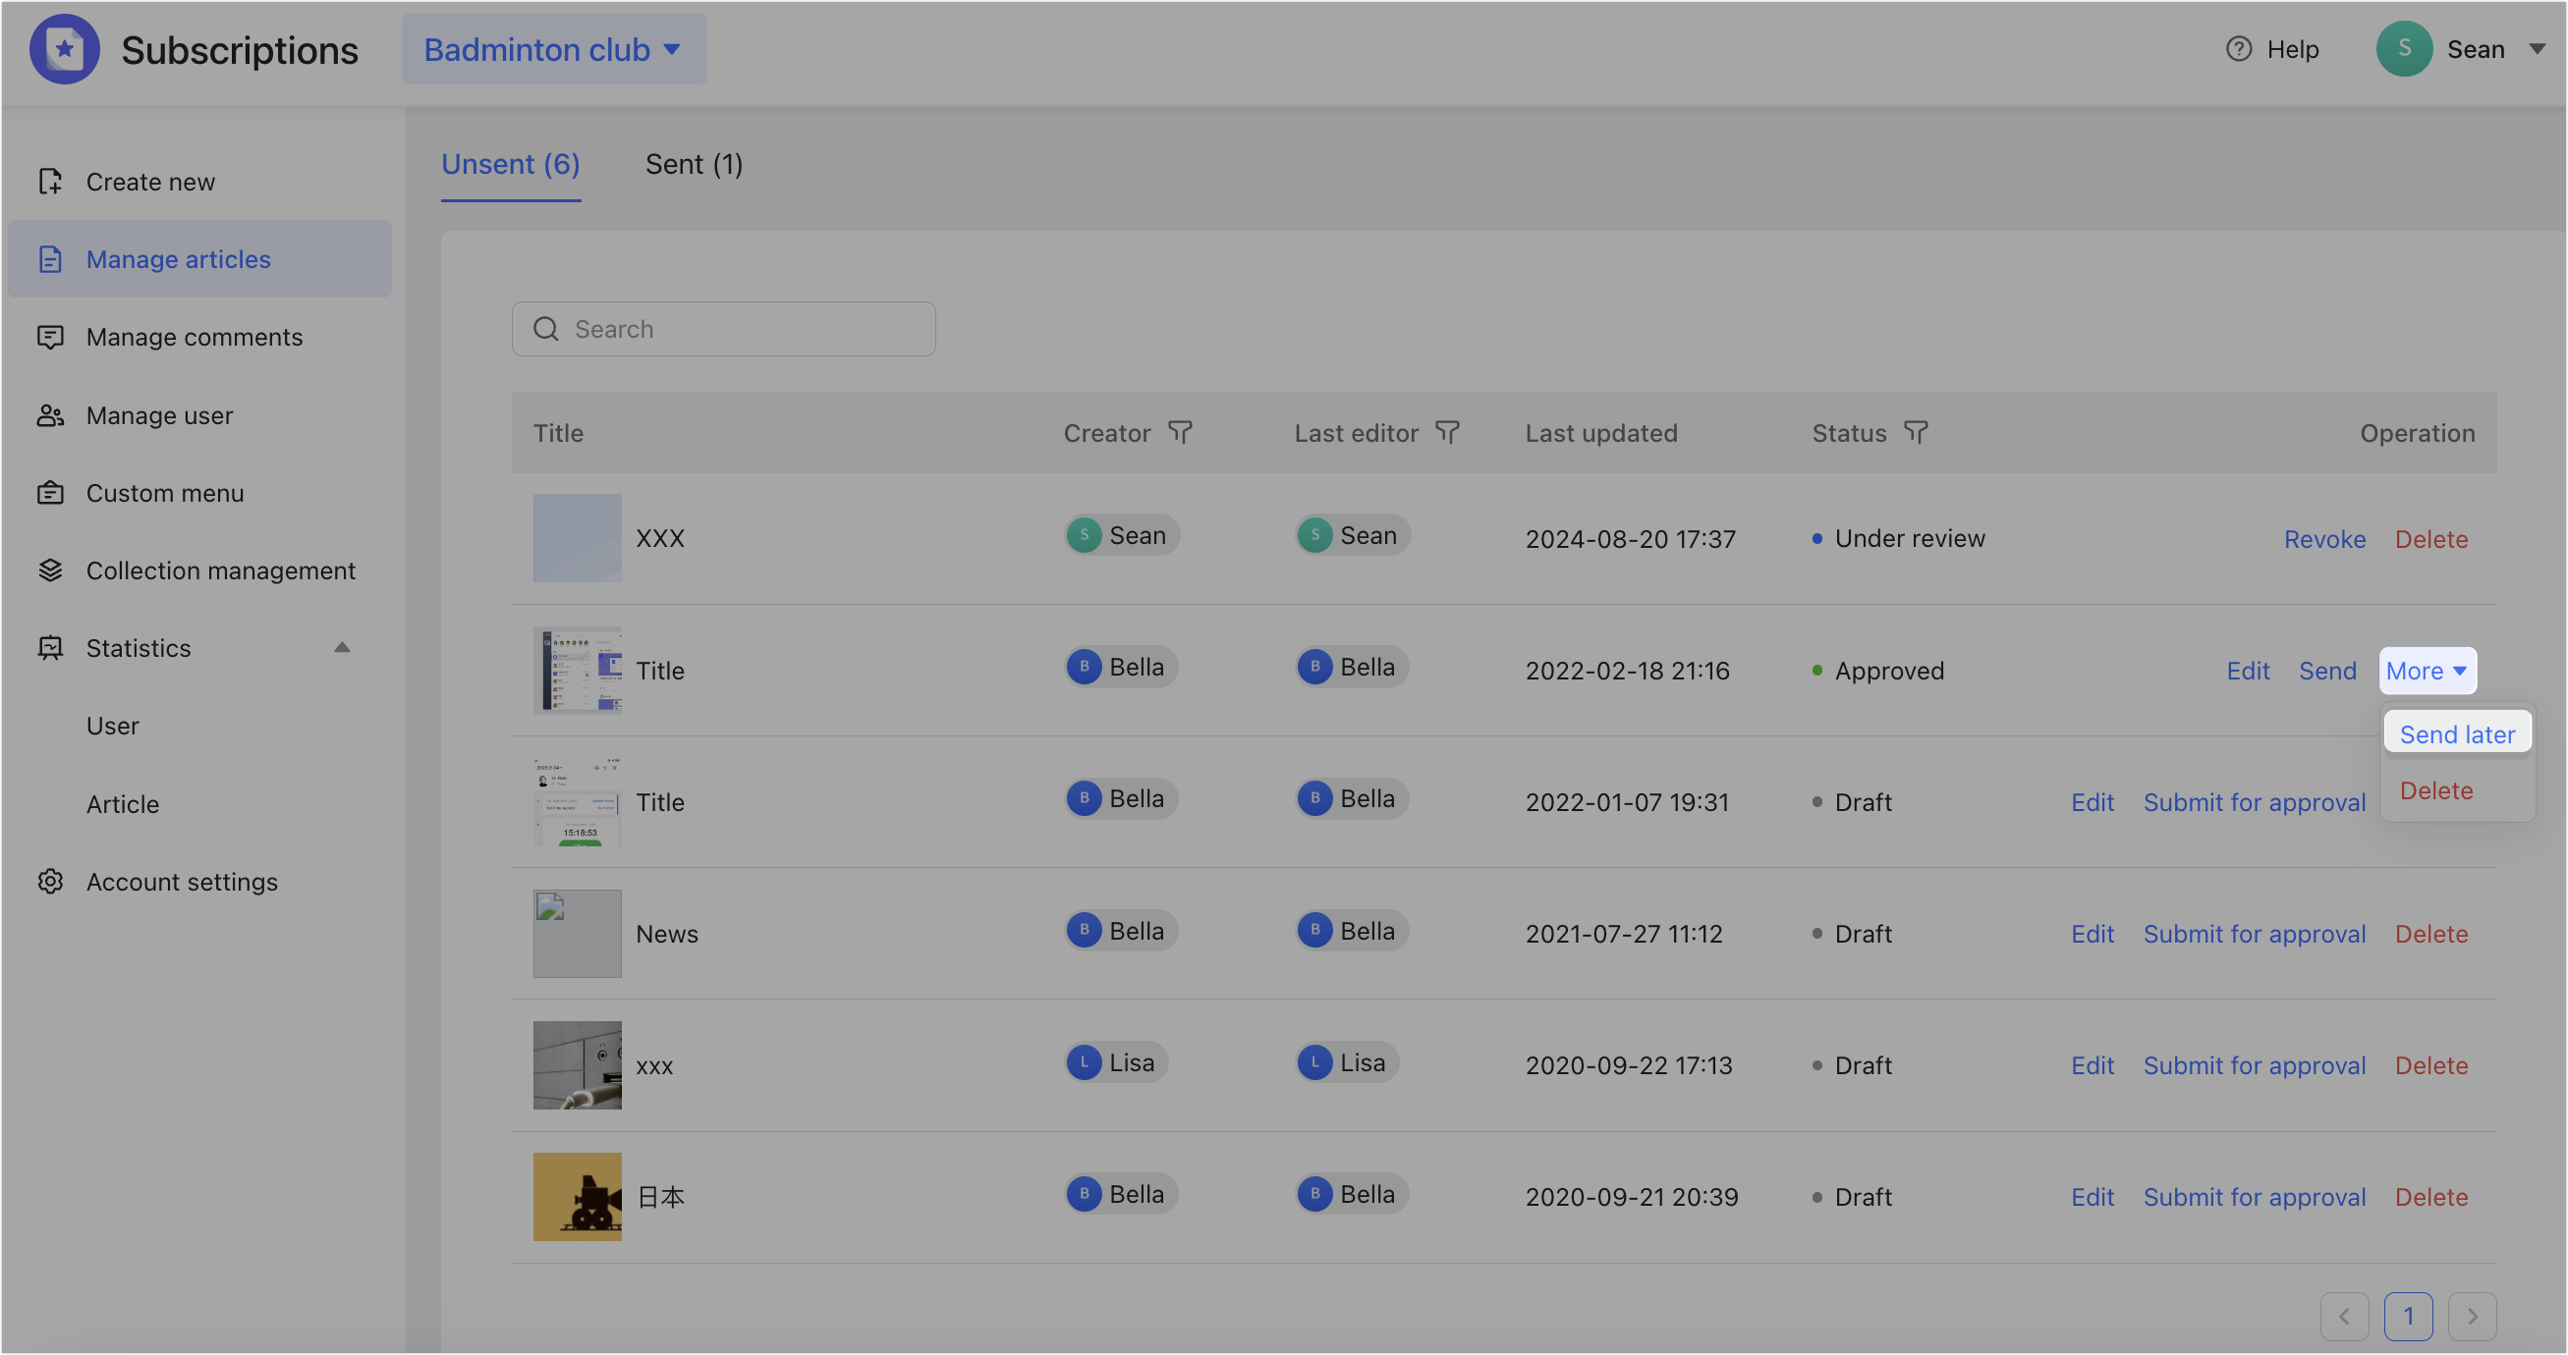Open Account settings gear icon

point(51,881)
